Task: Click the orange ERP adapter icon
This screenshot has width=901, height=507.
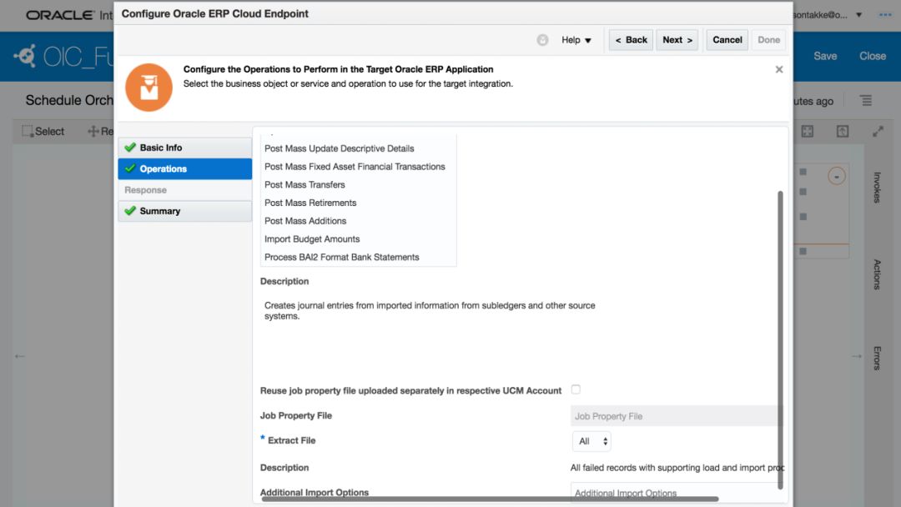Action: click(x=148, y=88)
